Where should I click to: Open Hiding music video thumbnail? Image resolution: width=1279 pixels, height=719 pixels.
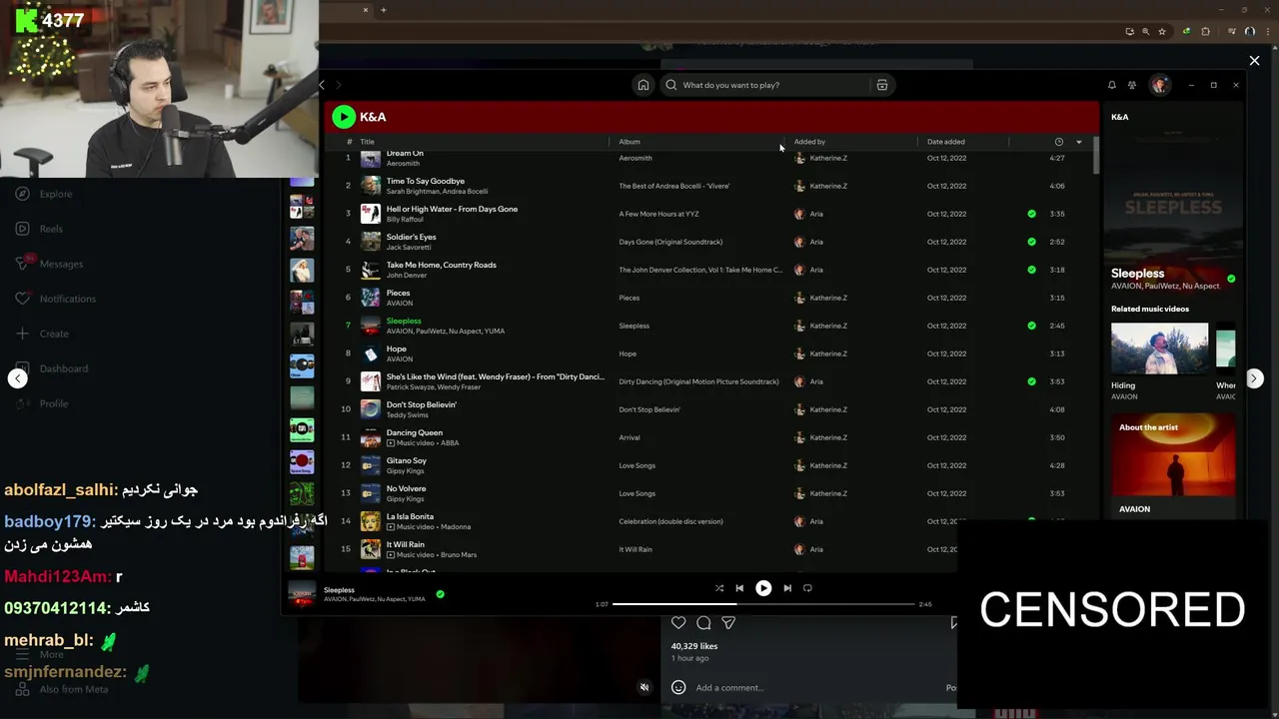point(1159,349)
